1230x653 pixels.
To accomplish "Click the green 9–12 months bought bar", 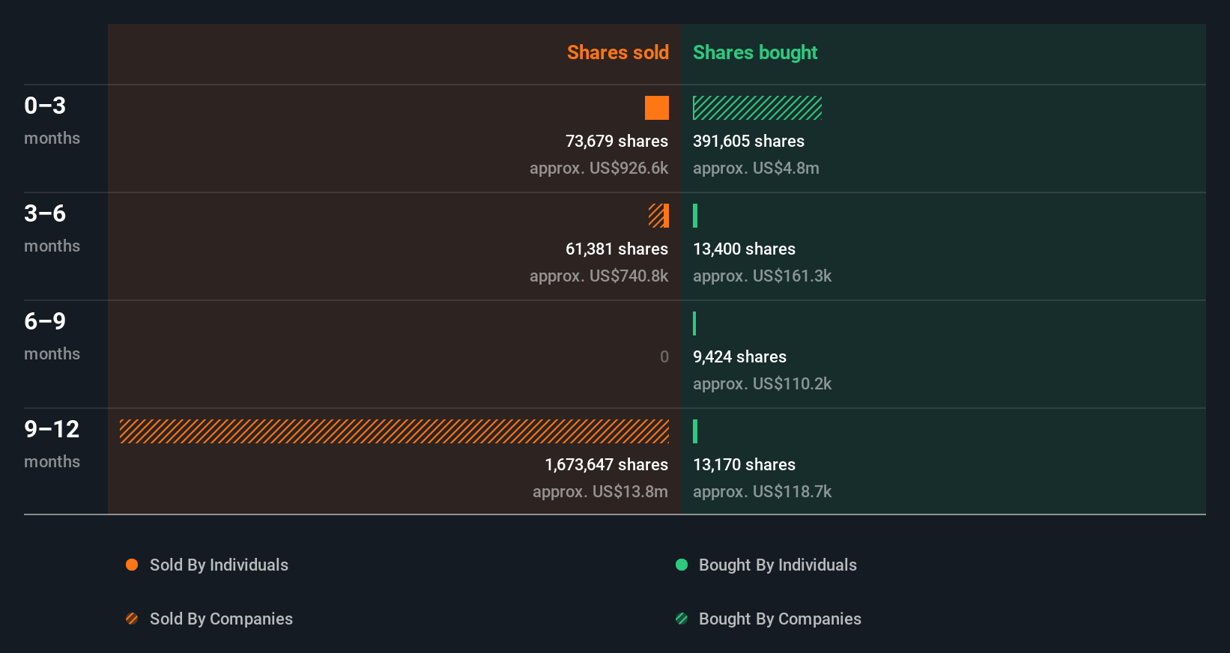I will [695, 431].
